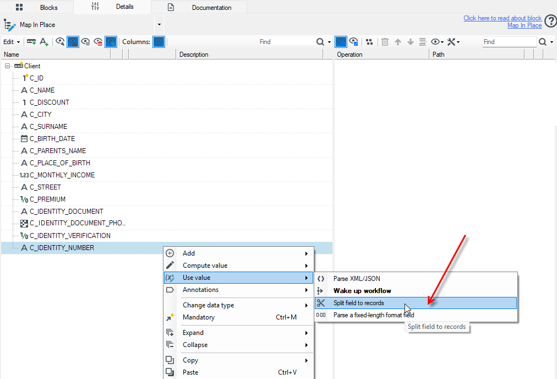This screenshot has width=557, height=379.
Task: Click the add record field icon beside Edit
Action: click(31, 42)
